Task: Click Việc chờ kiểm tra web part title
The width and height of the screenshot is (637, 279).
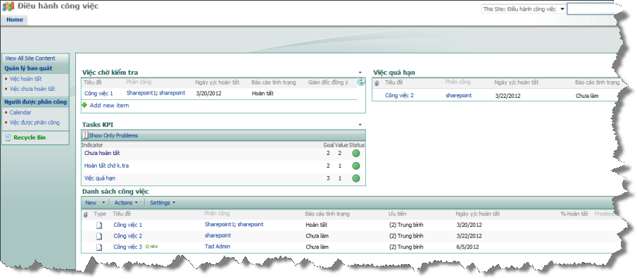Action: click(110, 73)
